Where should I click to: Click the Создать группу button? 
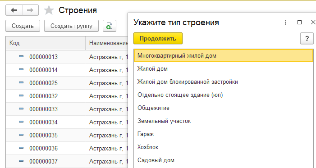[71, 26]
